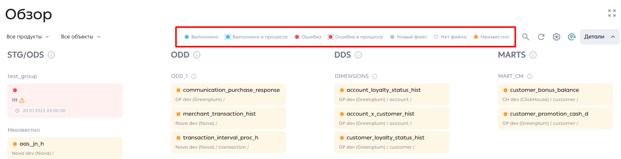
Task: Click orange status dot of account_loyalty_status_hist
Action: click(x=342, y=90)
